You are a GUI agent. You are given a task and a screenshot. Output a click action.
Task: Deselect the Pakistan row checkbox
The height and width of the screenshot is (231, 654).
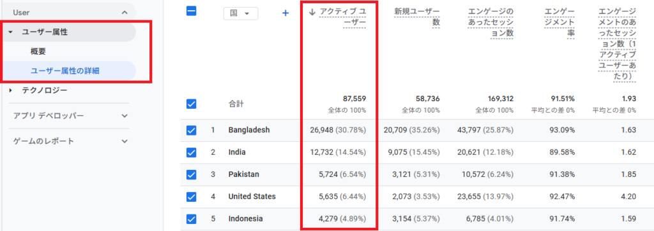pyautogui.click(x=192, y=174)
